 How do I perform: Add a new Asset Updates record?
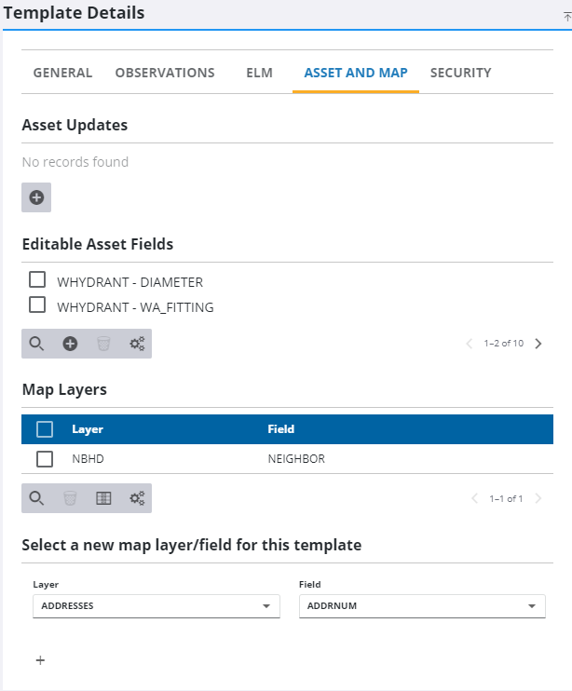[36, 197]
